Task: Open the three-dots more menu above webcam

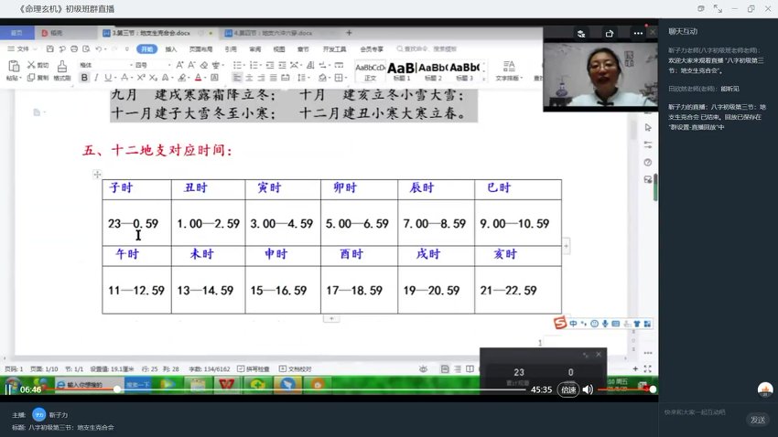Action: tap(638, 34)
